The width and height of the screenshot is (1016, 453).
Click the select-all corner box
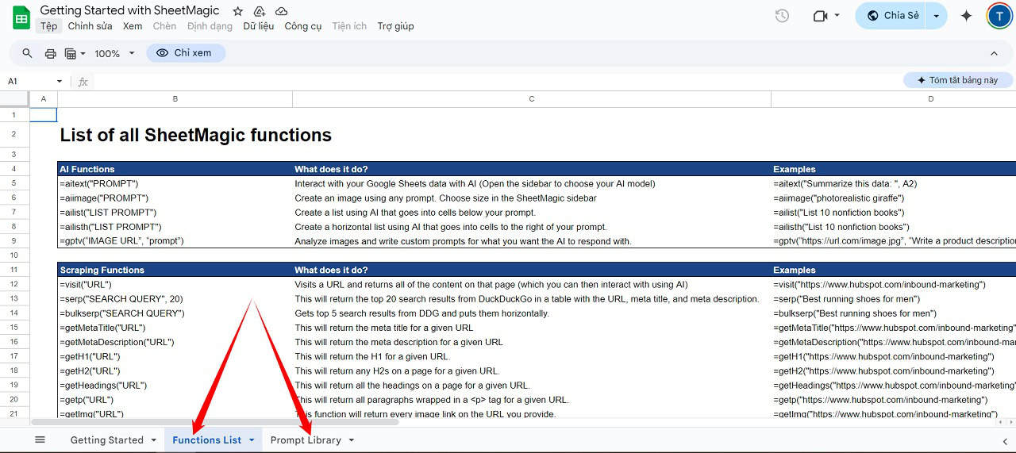[14, 99]
